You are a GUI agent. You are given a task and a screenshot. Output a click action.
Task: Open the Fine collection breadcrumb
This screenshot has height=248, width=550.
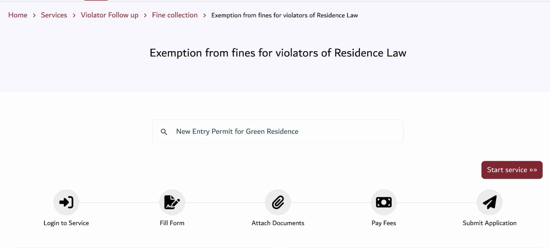click(x=174, y=15)
